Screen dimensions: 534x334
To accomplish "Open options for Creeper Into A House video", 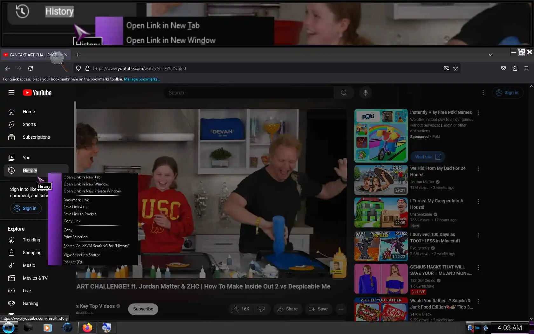I will pyautogui.click(x=478, y=201).
